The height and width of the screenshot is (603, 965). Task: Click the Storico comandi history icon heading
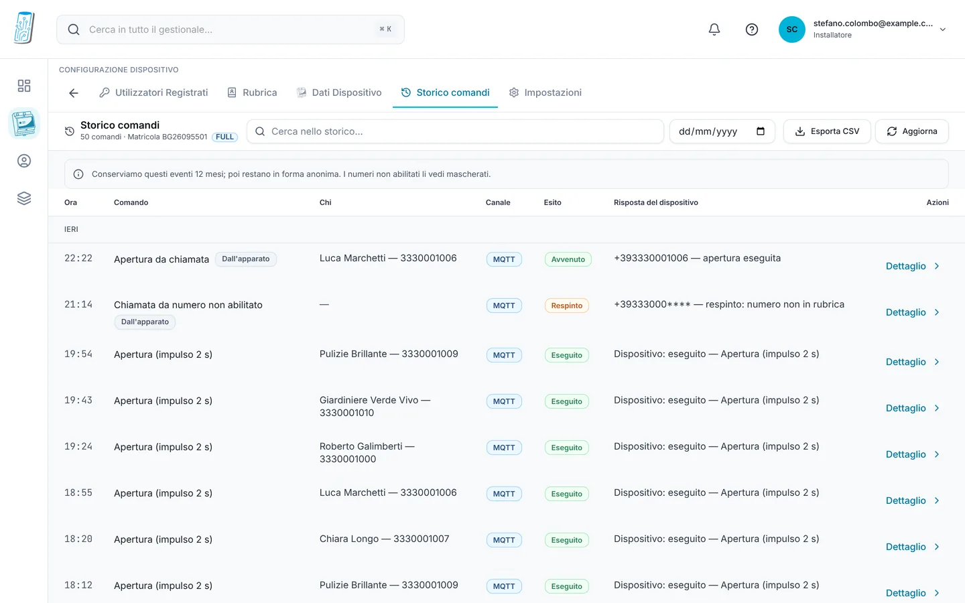[70, 131]
